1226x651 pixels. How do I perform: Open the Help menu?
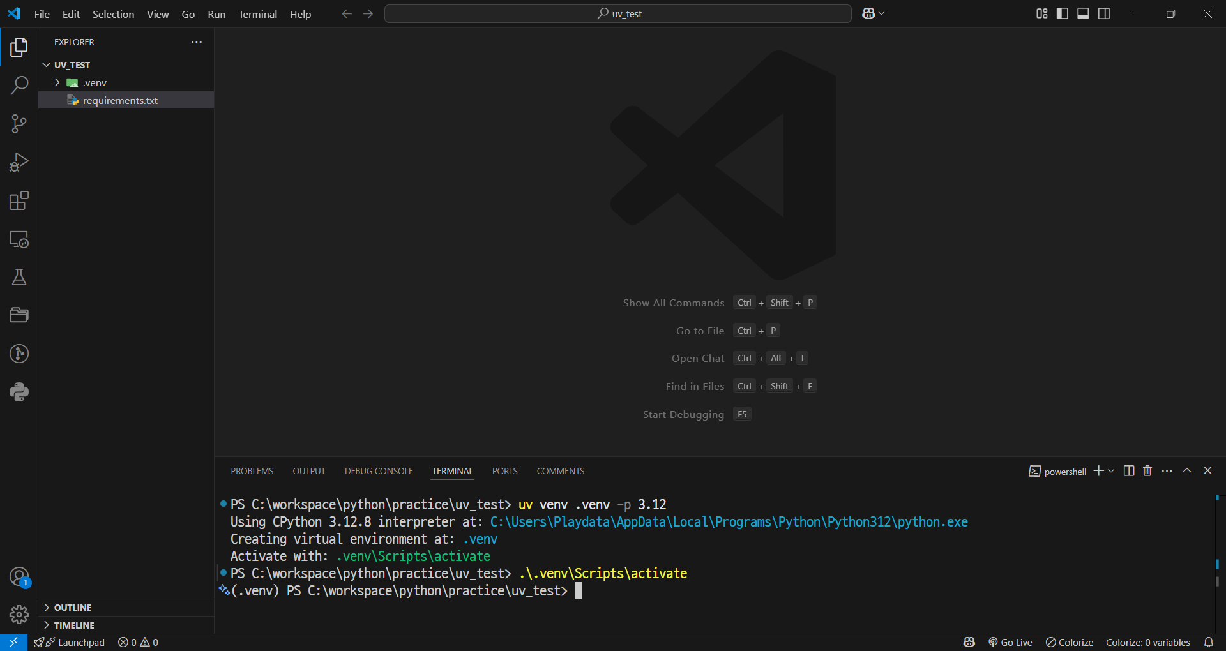point(300,14)
